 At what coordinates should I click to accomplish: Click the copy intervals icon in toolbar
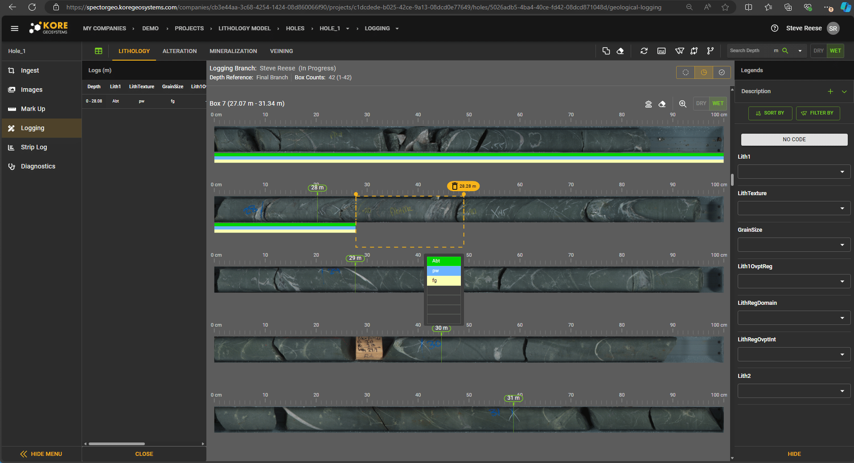point(606,51)
